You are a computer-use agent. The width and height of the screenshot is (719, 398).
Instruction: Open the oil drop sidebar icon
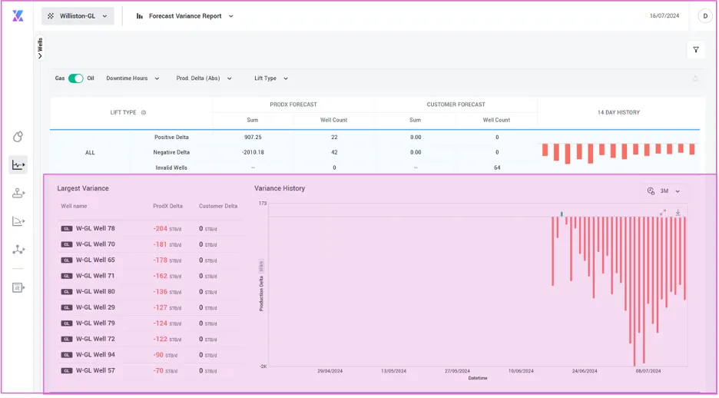pyautogui.click(x=18, y=137)
